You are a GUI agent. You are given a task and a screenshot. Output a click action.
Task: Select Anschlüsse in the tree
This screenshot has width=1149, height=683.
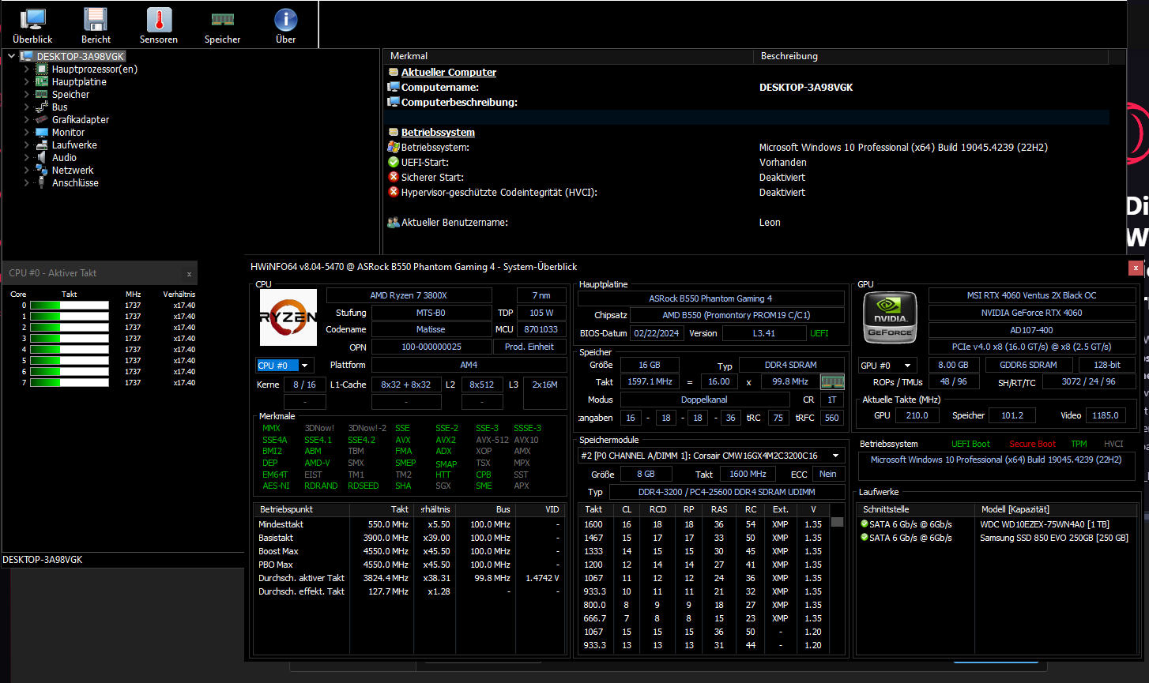pyautogui.click(x=75, y=183)
